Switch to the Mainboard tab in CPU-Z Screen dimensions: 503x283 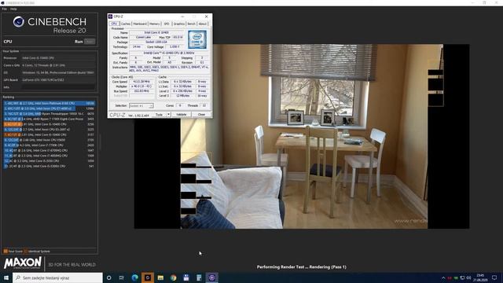140,24
